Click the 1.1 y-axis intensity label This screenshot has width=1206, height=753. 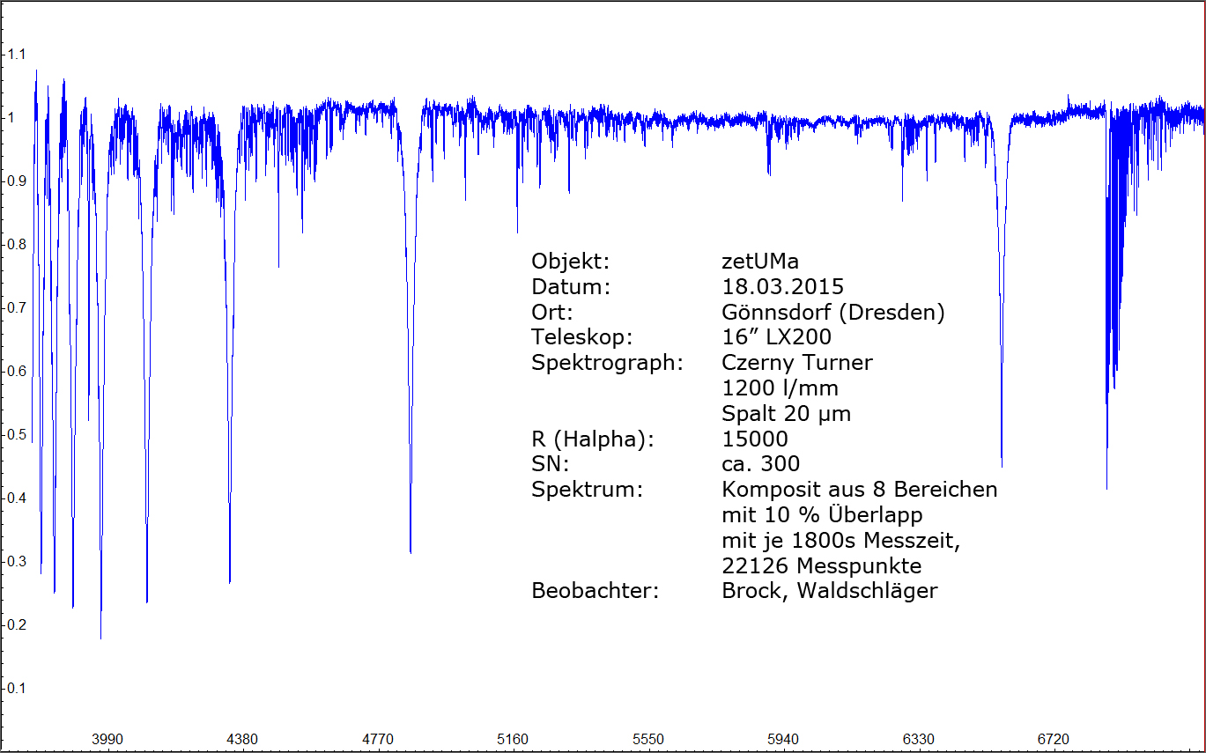tap(17, 54)
